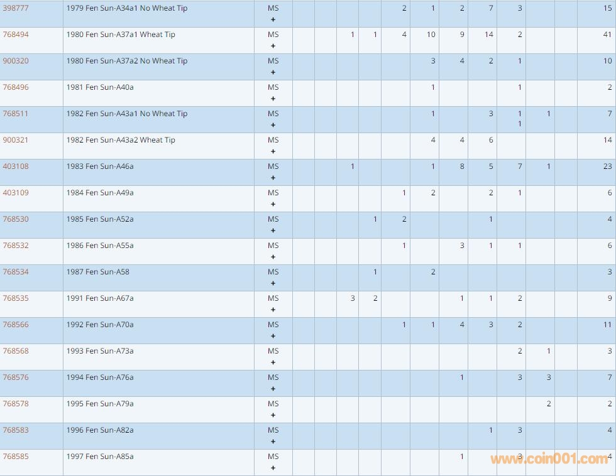Follow the 768511 ID link

tap(16, 114)
